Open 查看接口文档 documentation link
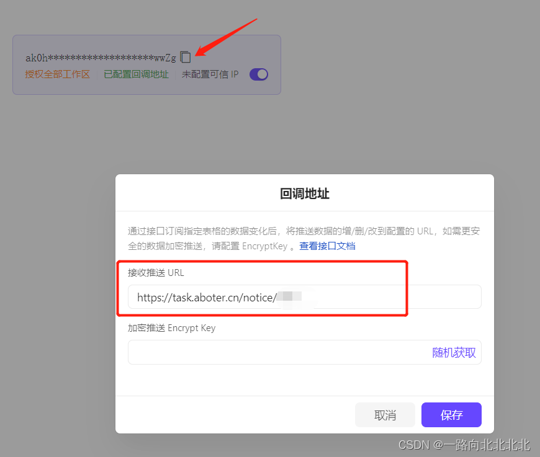 click(327, 246)
